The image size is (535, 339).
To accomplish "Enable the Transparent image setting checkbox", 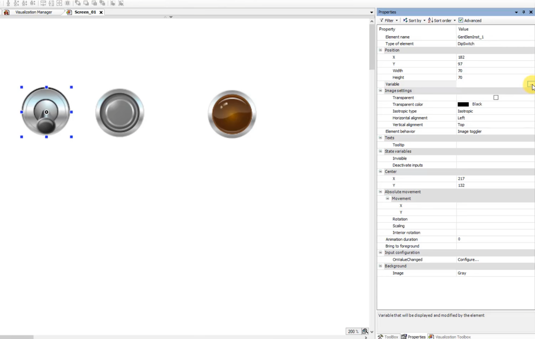I will pos(496,98).
